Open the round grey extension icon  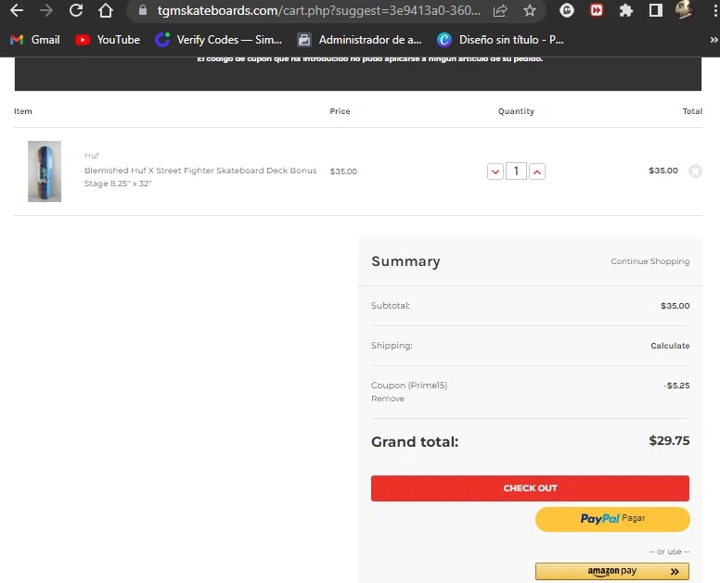coord(567,10)
